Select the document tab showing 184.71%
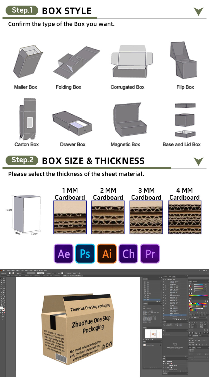The height and width of the screenshot is (386, 209). coord(72,276)
